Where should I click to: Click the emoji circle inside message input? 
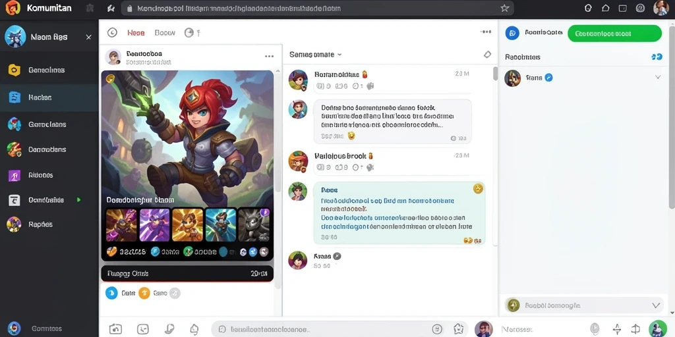[x=437, y=329]
